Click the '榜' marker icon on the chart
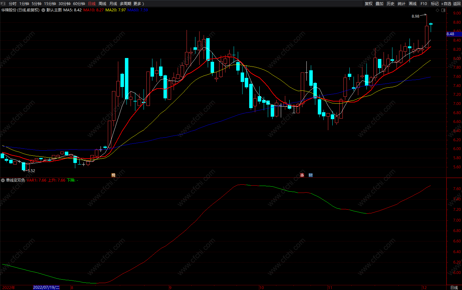The height and width of the screenshot is (290, 462). 113,175
